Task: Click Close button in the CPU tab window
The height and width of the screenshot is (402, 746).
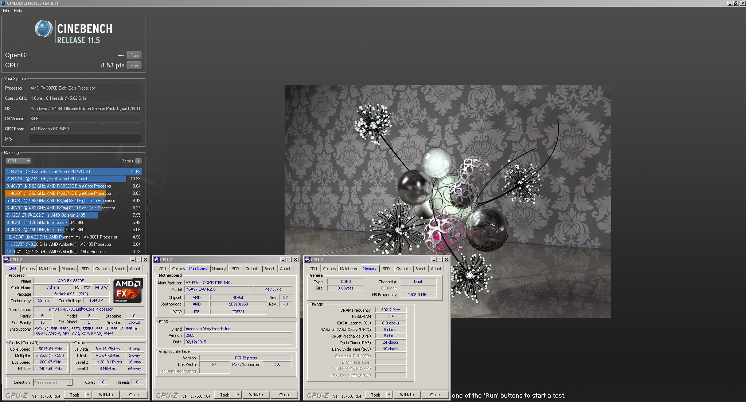Action: tap(134, 395)
